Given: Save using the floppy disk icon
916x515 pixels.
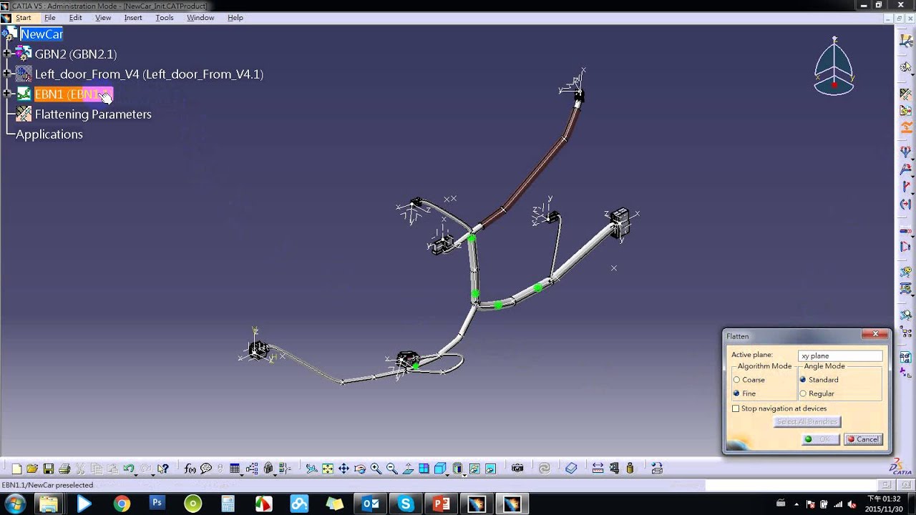Looking at the screenshot, I should [x=49, y=469].
